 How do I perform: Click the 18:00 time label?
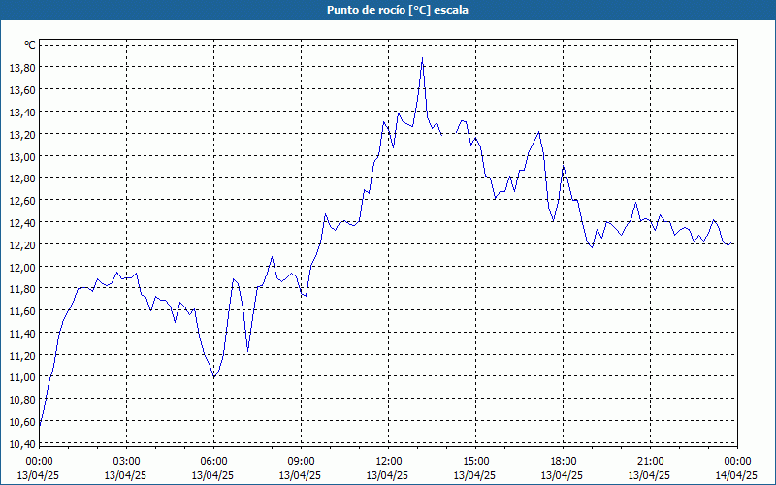click(563, 462)
